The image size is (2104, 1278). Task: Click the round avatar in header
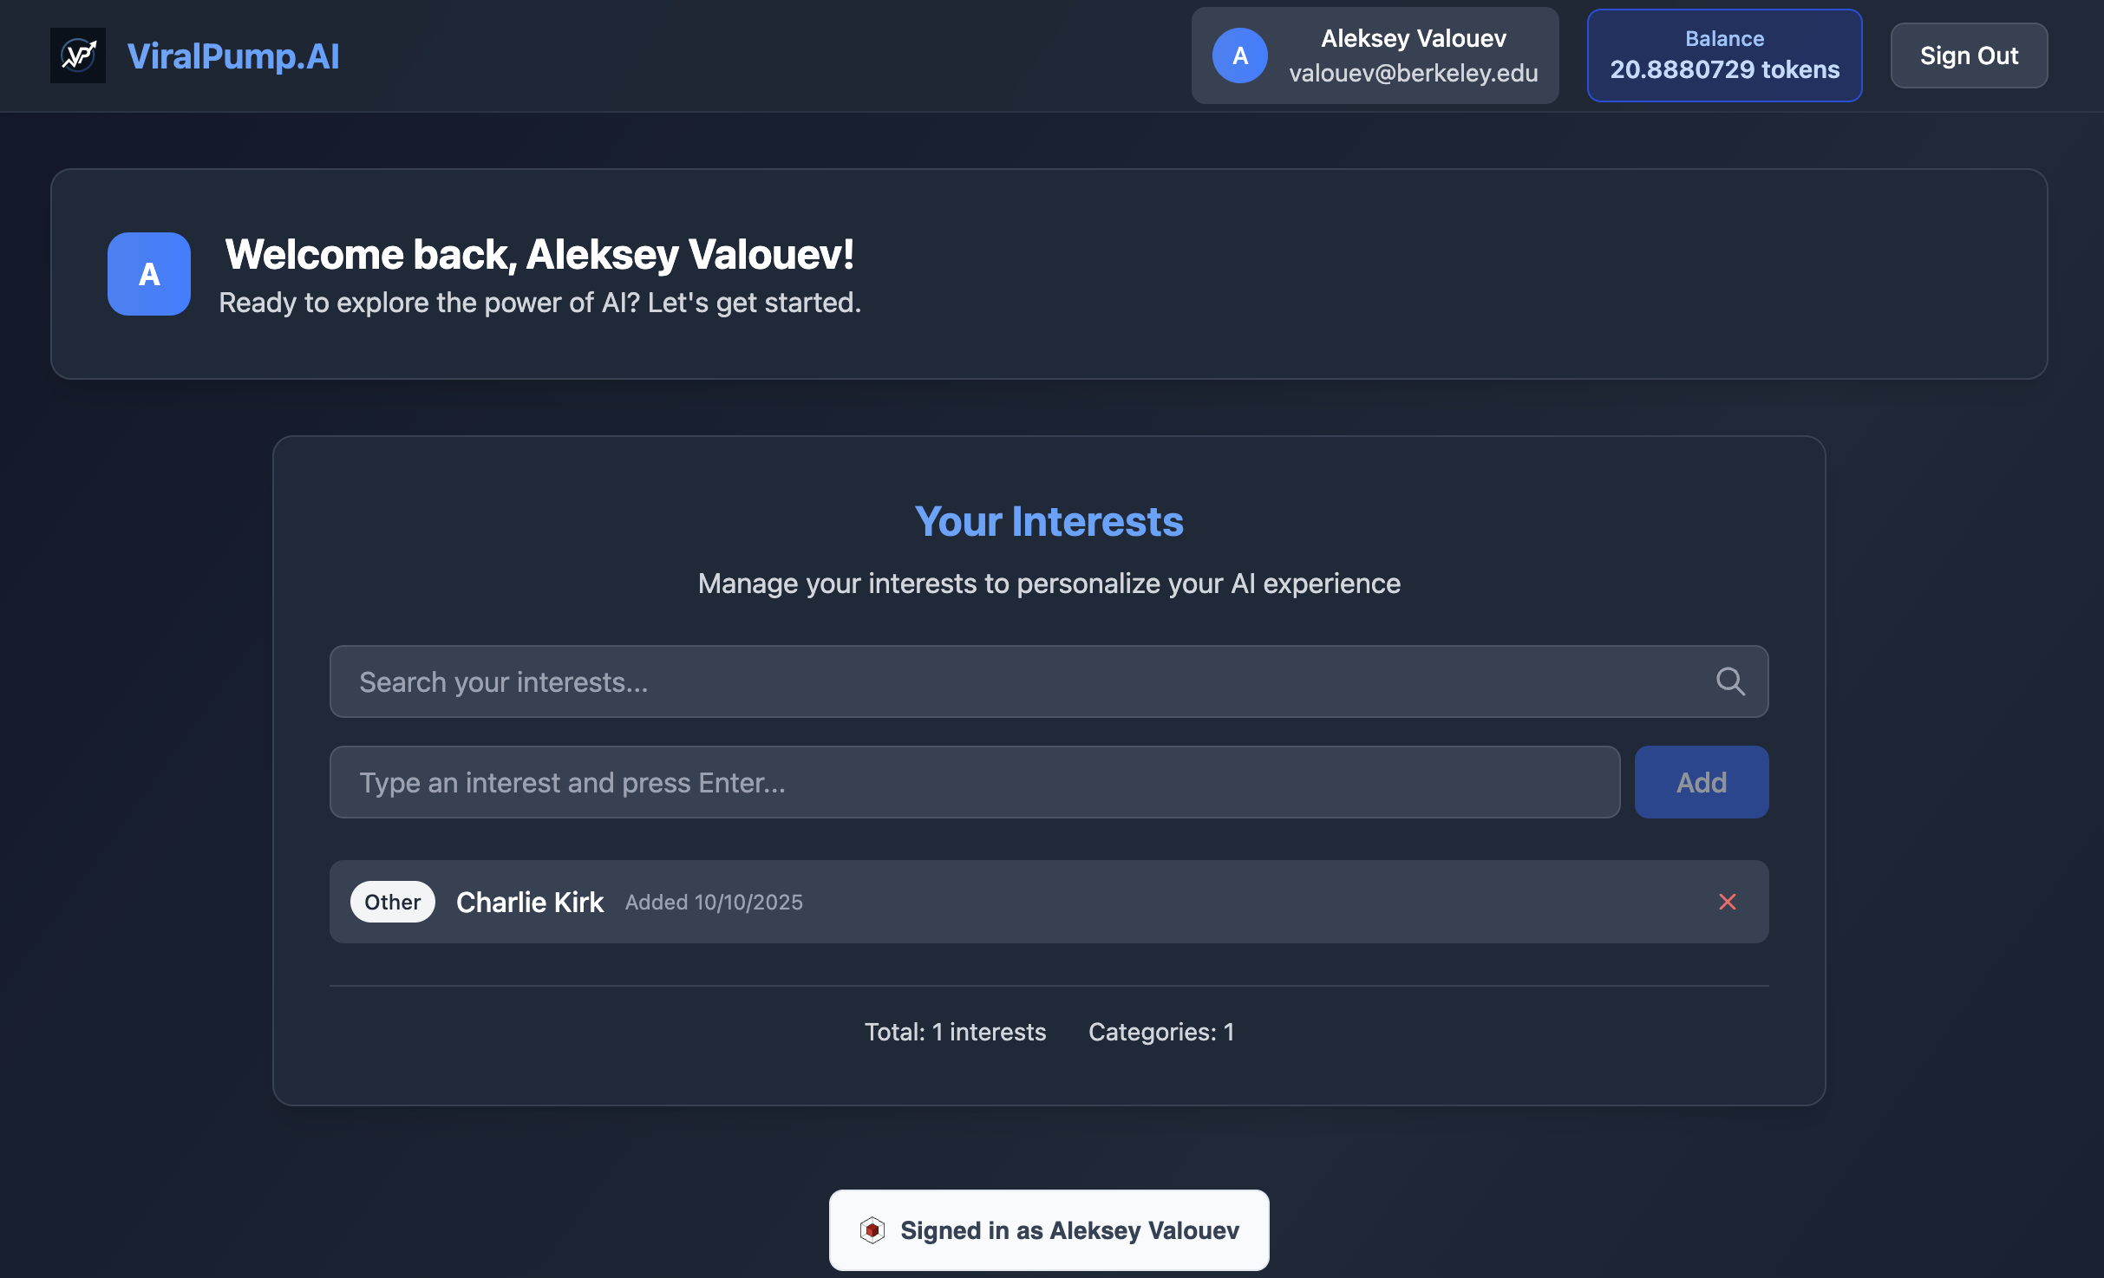(1239, 55)
